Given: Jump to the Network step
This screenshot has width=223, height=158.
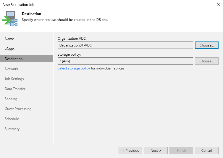Looking at the screenshot, I should 11,69.
